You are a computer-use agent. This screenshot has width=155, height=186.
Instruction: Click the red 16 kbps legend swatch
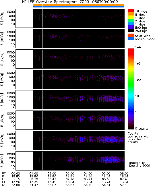pyautogui.click(x=131, y=11)
